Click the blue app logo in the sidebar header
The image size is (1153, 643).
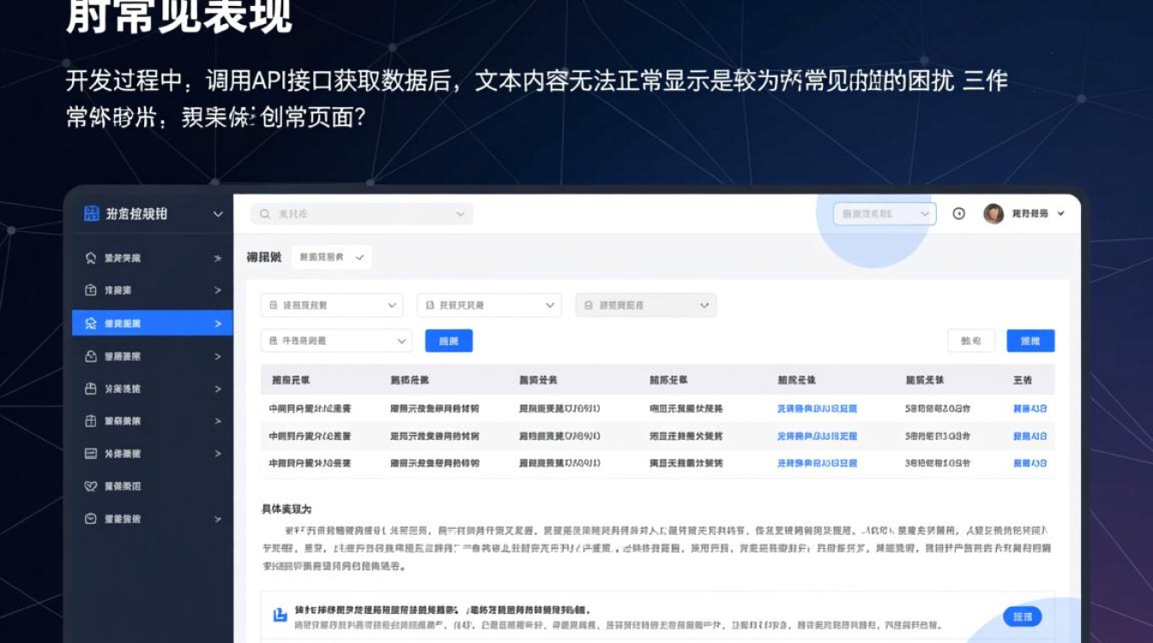92,214
